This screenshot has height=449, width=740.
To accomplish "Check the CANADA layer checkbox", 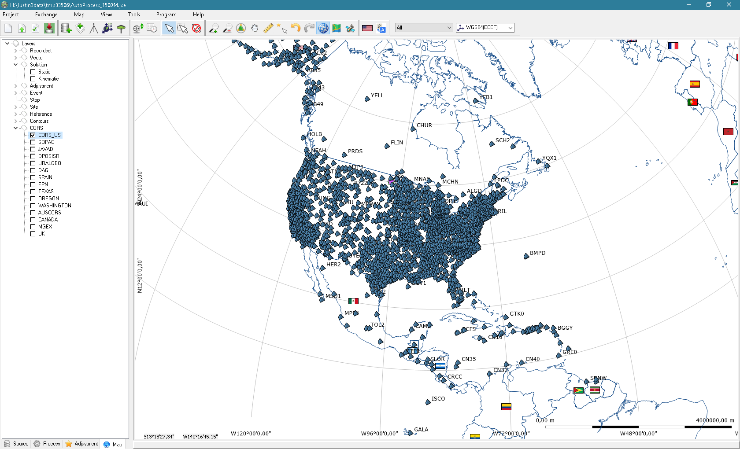I will [x=33, y=220].
